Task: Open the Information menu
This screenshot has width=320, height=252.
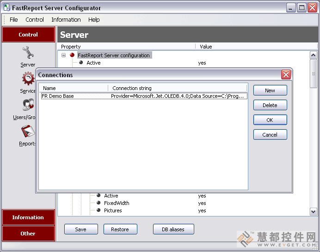Action: [66, 20]
